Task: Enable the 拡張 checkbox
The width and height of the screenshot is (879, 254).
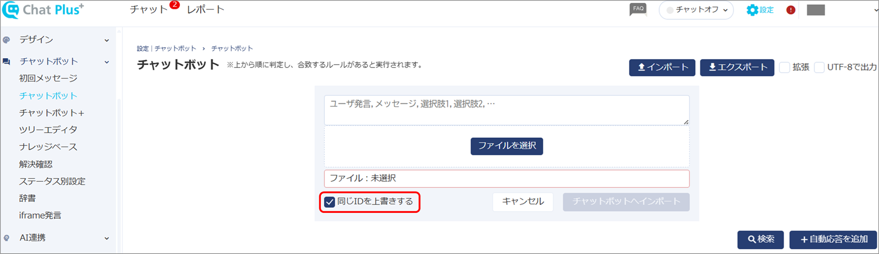Action: pyautogui.click(x=784, y=67)
